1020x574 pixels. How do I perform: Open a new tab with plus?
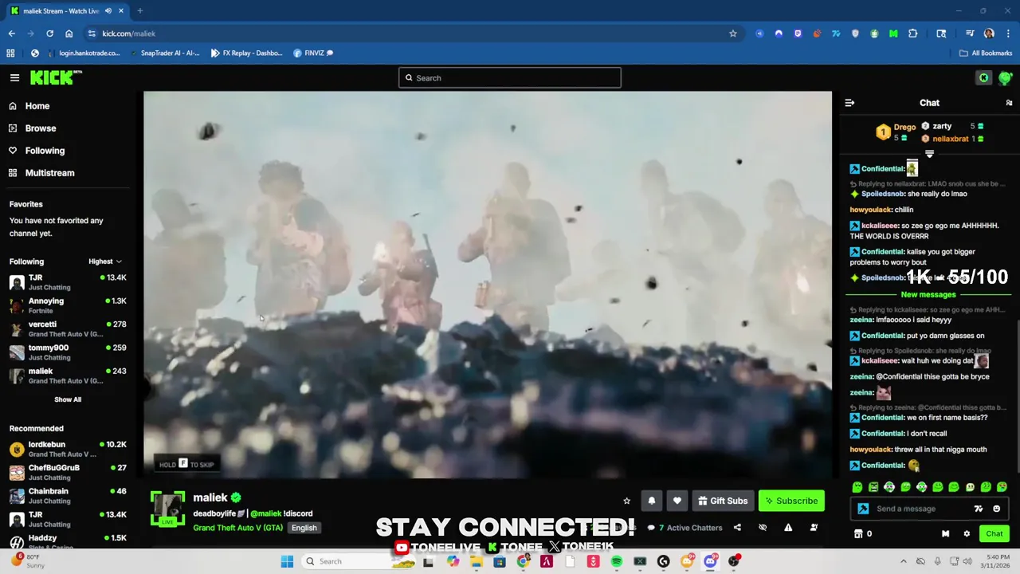[x=139, y=11]
